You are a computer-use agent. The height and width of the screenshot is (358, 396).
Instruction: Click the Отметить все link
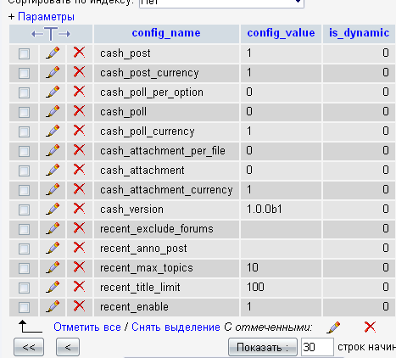tap(87, 327)
